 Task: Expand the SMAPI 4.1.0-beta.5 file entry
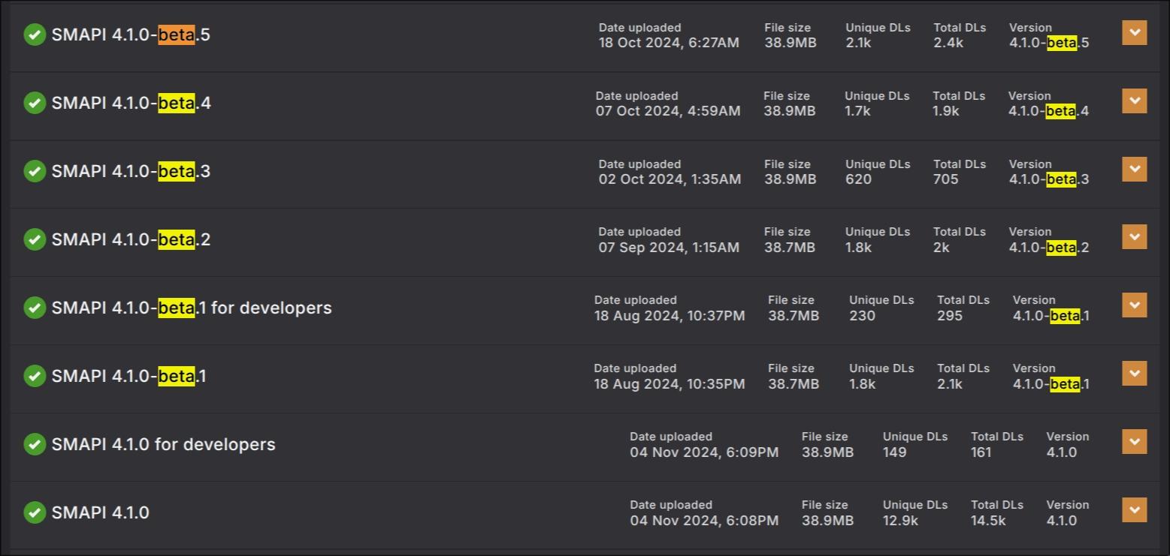1134,33
